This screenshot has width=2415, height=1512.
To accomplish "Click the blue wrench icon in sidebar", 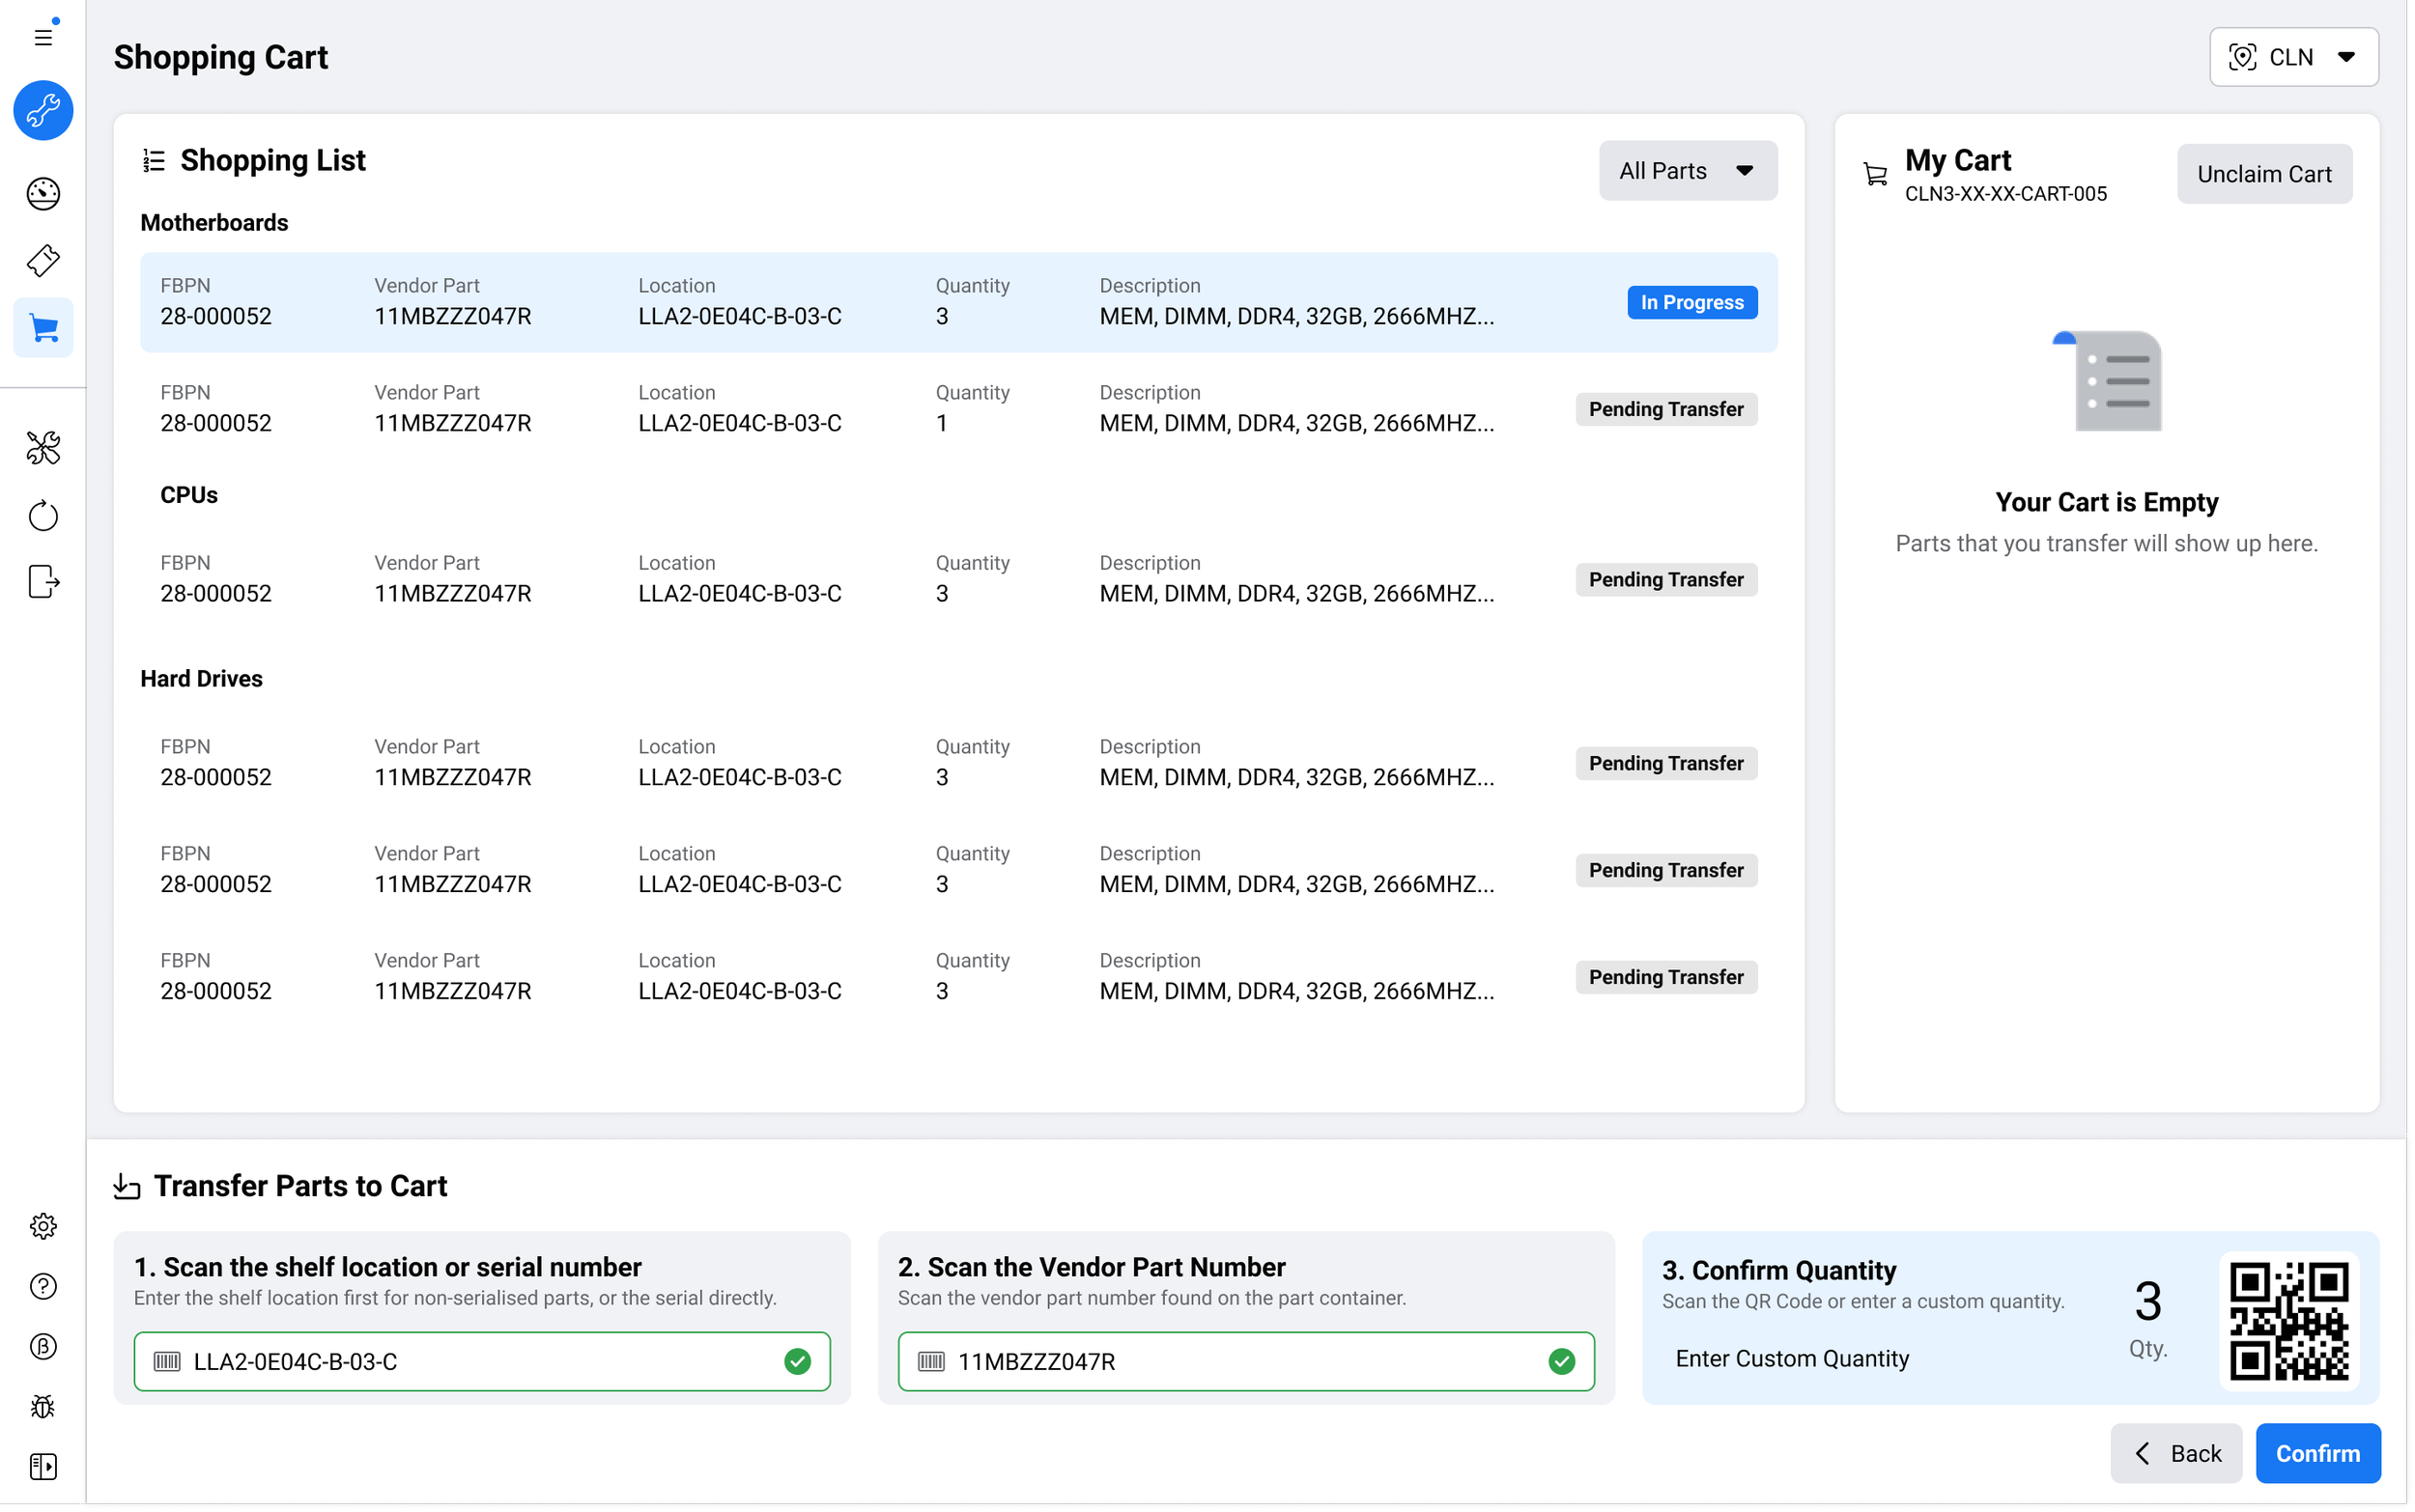I will pyautogui.click(x=43, y=110).
